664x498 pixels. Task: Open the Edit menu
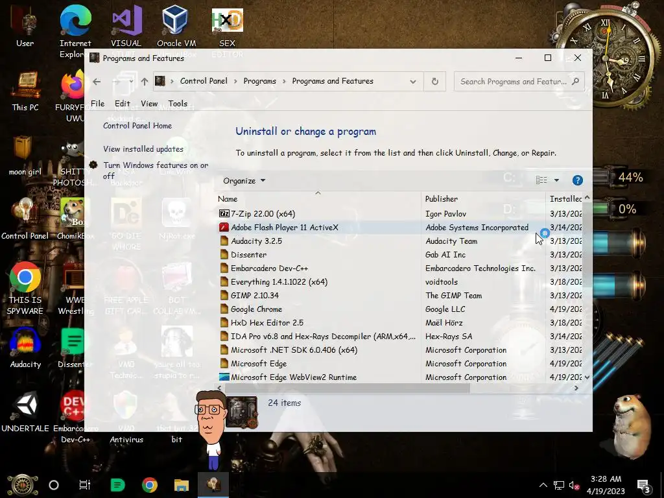(x=122, y=103)
